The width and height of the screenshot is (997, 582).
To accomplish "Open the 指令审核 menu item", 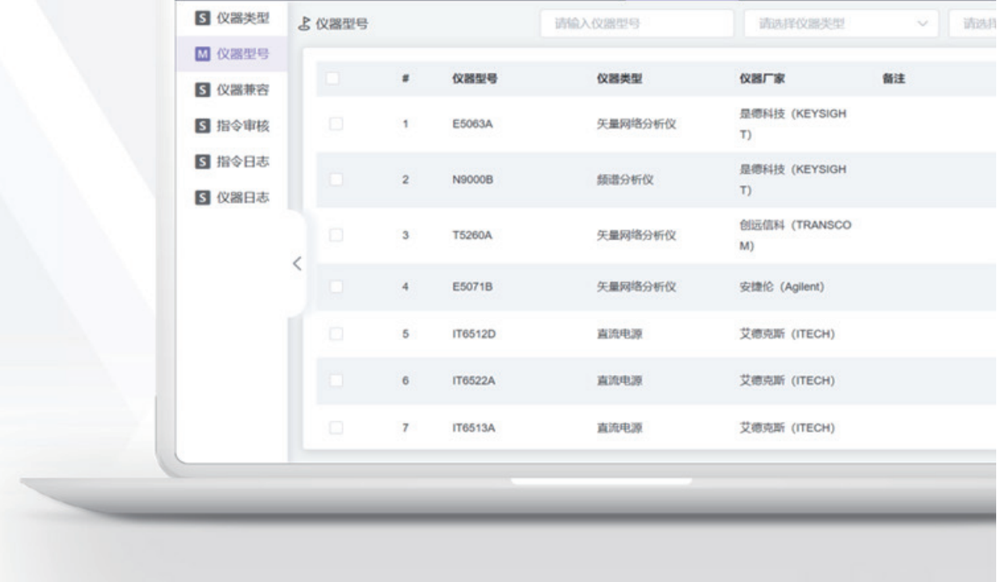I will pos(241,125).
